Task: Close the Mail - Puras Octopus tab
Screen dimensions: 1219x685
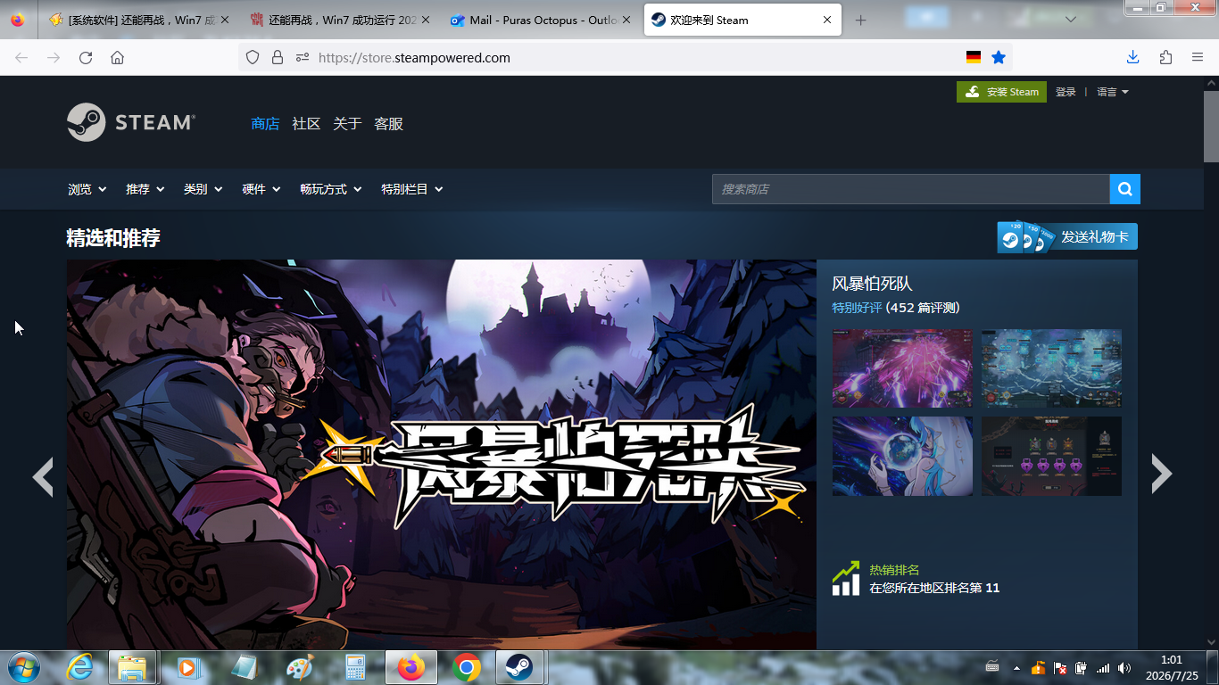Action: [x=626, y=20]
